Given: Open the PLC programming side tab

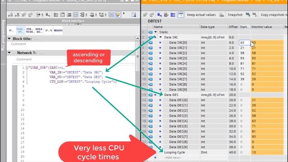Looking at the screenshot, I should [3, 35].
